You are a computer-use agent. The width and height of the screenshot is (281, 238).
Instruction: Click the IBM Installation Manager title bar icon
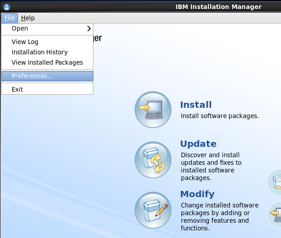(x=7, y=7)
